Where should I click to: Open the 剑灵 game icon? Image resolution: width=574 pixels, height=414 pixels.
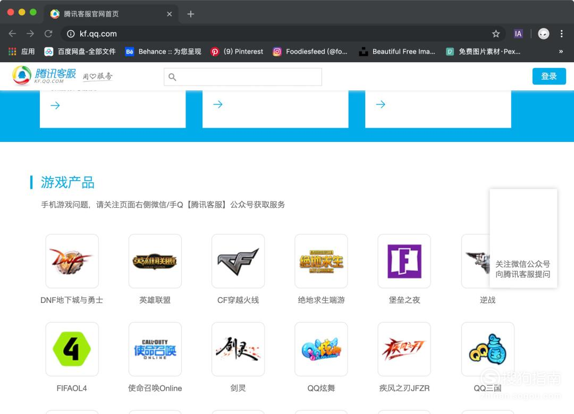(x=238, y=349)
